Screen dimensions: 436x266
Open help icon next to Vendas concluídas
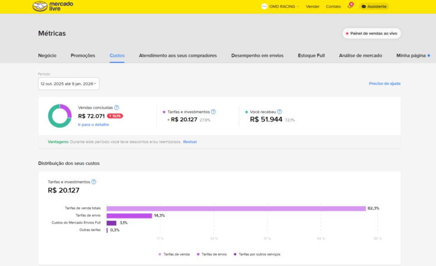tap(117, 108)
